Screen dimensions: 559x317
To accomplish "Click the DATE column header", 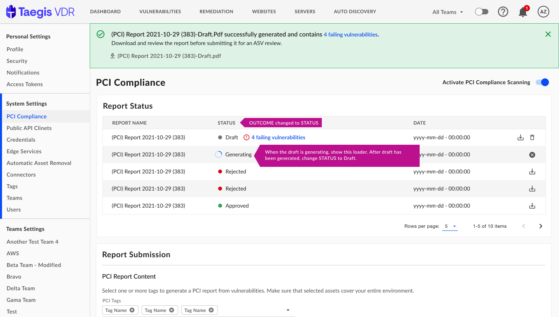I will pyautogui.click(x=420, y=123).
